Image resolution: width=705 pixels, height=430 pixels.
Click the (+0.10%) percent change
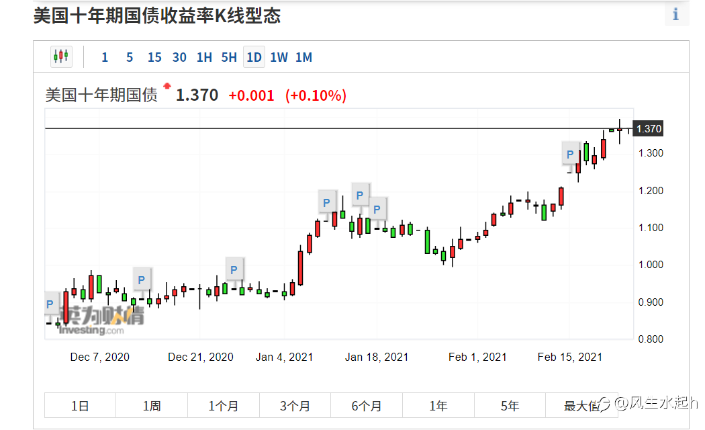(316, 95)
